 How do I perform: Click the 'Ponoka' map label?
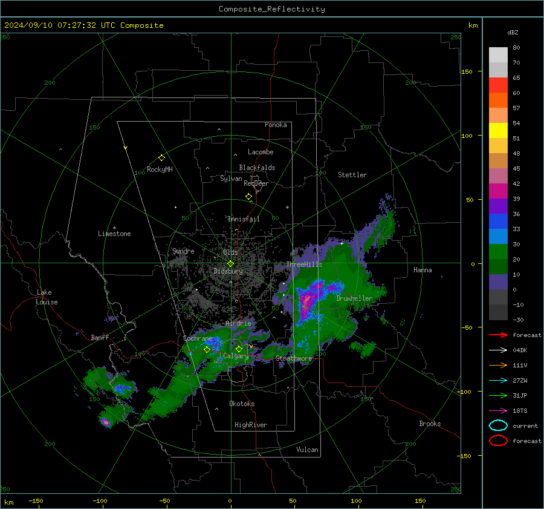click(276, 125)
